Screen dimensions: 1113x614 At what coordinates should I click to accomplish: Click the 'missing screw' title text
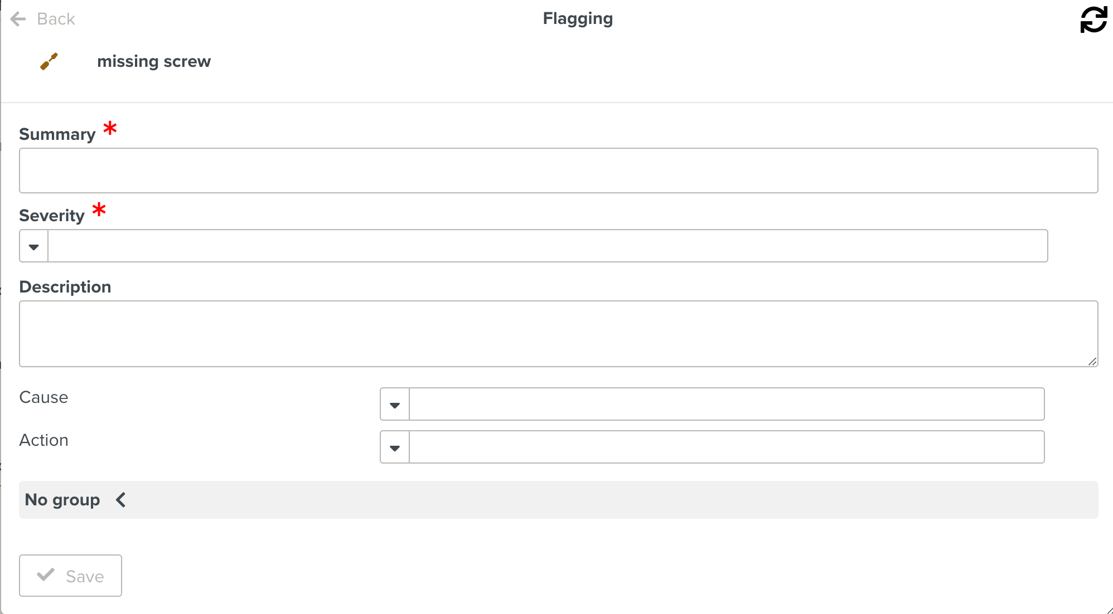[154, 61]
